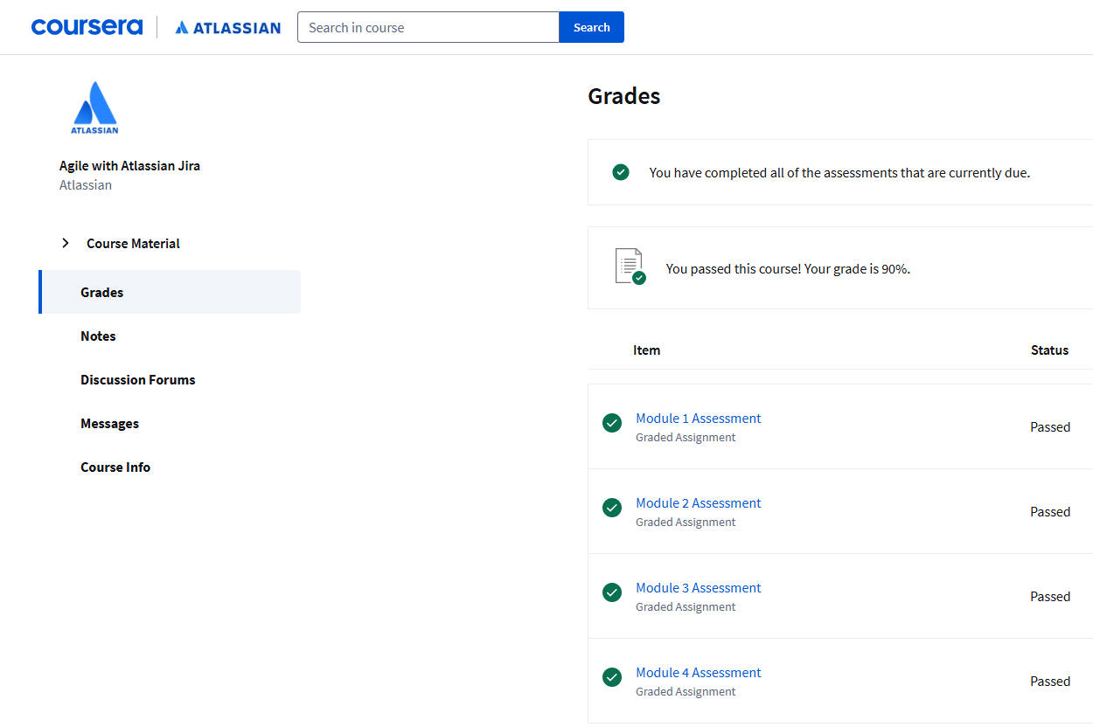Click the green check beside Module 3 Assessment

click(x=612, y=592)
